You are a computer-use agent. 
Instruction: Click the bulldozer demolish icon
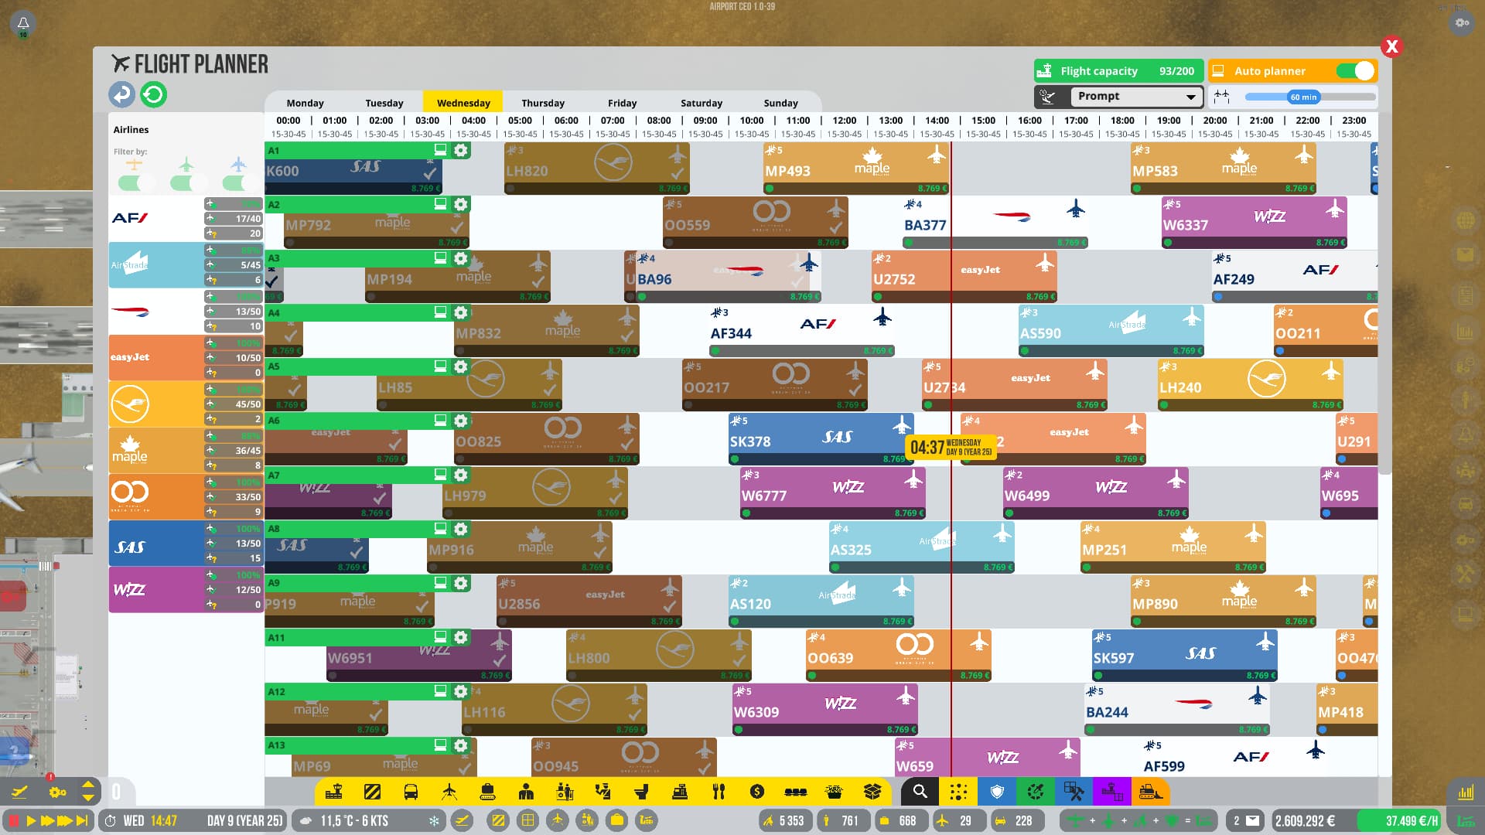(1151, 791)
